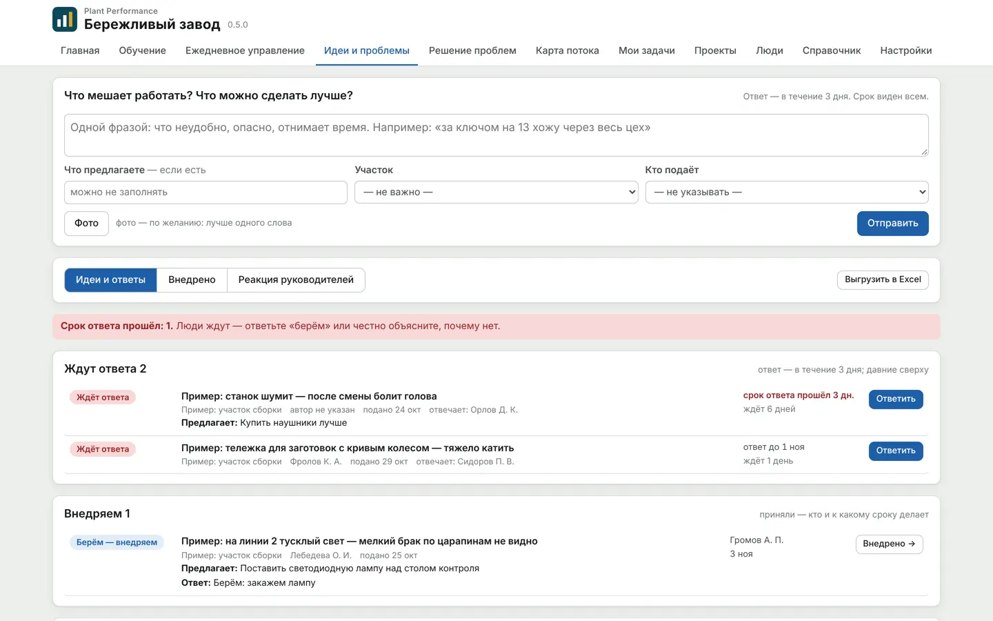Mark the lamp idea as Внедрено
Screen dimensions: 993x621
click(889, 544)
